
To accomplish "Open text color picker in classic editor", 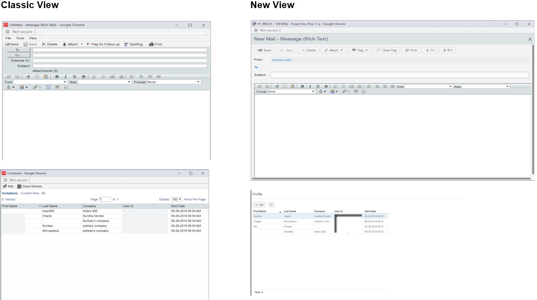I will (10, 87).
